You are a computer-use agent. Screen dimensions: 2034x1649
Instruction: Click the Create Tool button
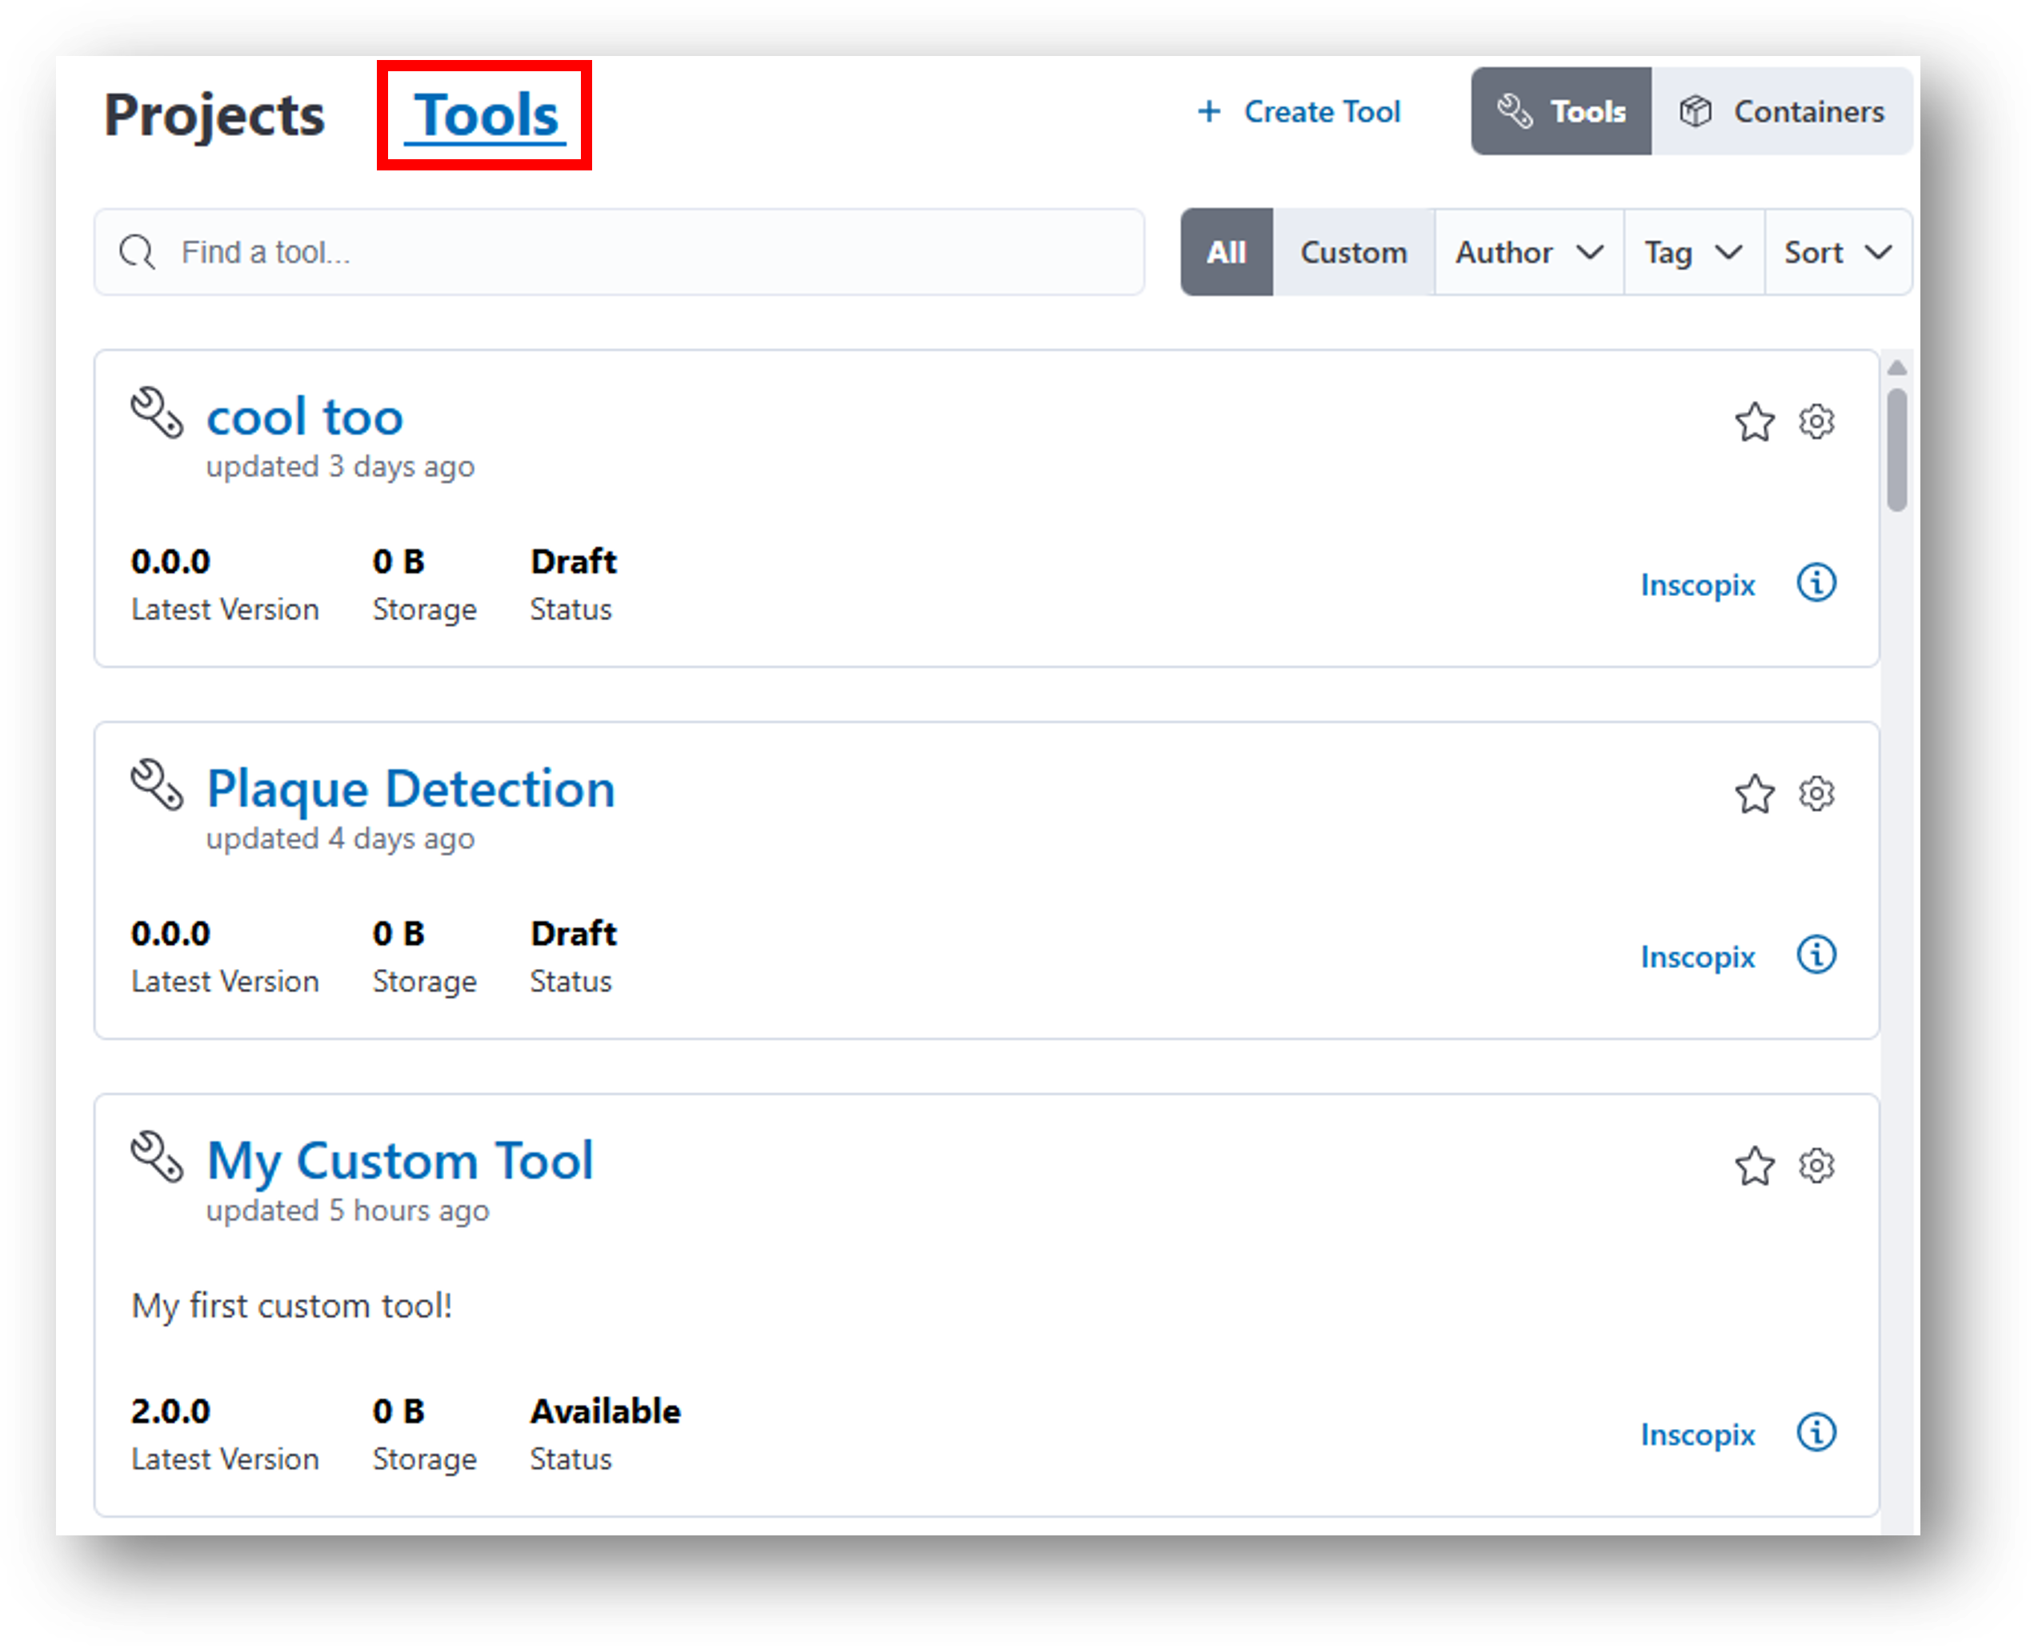(1299, 112)
